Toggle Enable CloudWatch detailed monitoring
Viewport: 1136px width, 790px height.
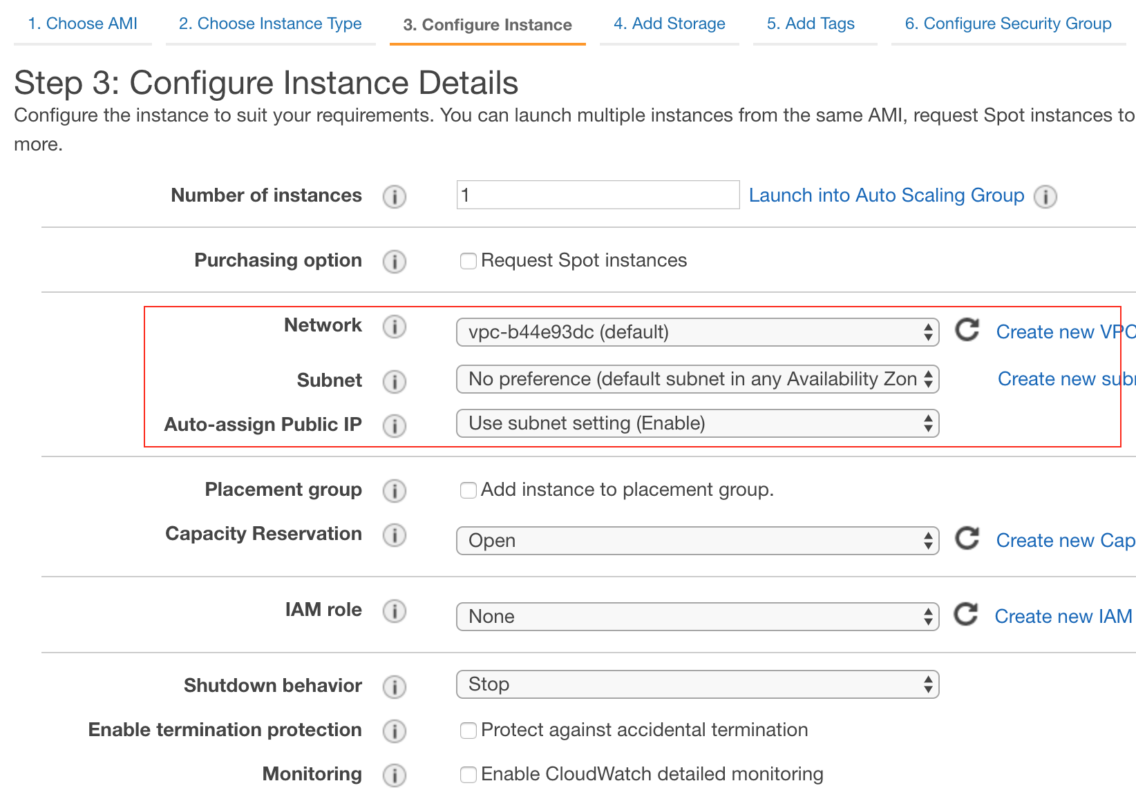coord(468,775)
